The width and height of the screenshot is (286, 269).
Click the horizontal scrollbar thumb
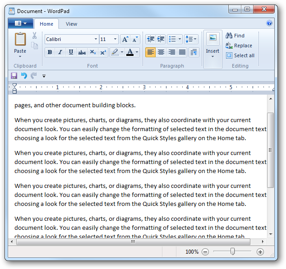pyautogui.click(x=134, y=242)
